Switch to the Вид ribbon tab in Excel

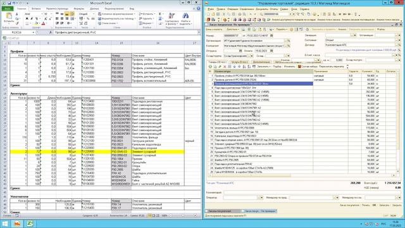[x=132, y=9]
